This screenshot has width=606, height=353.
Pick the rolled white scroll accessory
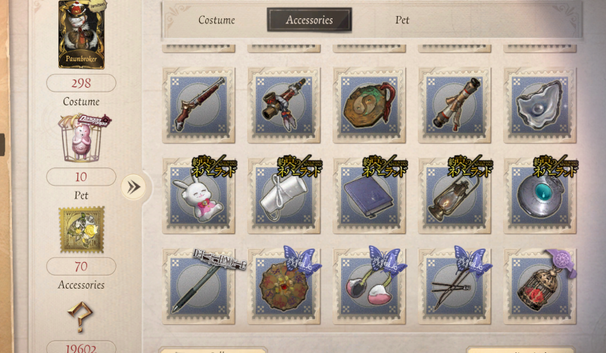[x=284, y=195]
